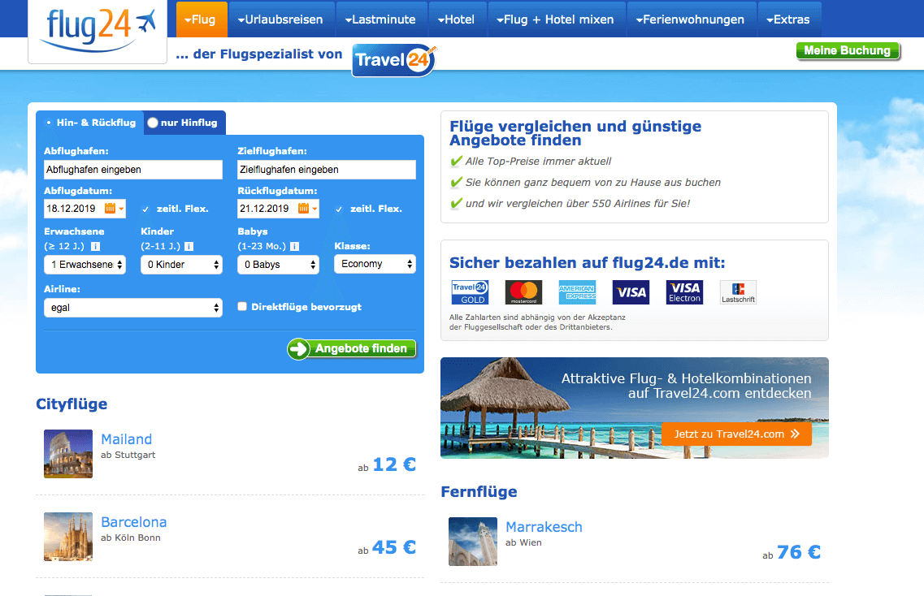Click the Zielflughafen input field
This screenshot has height=596, width=924.
point(327,170)
